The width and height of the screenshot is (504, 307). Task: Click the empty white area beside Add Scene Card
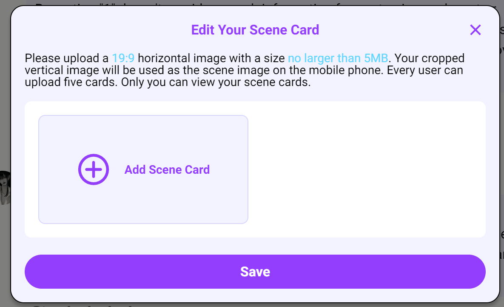point(367,169)
